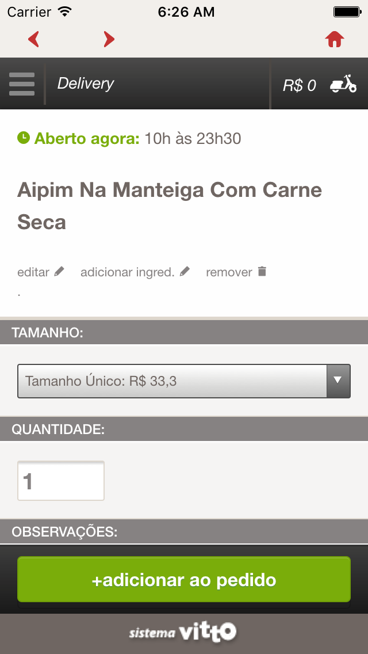Screen dimensions: 368x654
Task: Tap the sistema vitto logo
Action: [183, 633]
